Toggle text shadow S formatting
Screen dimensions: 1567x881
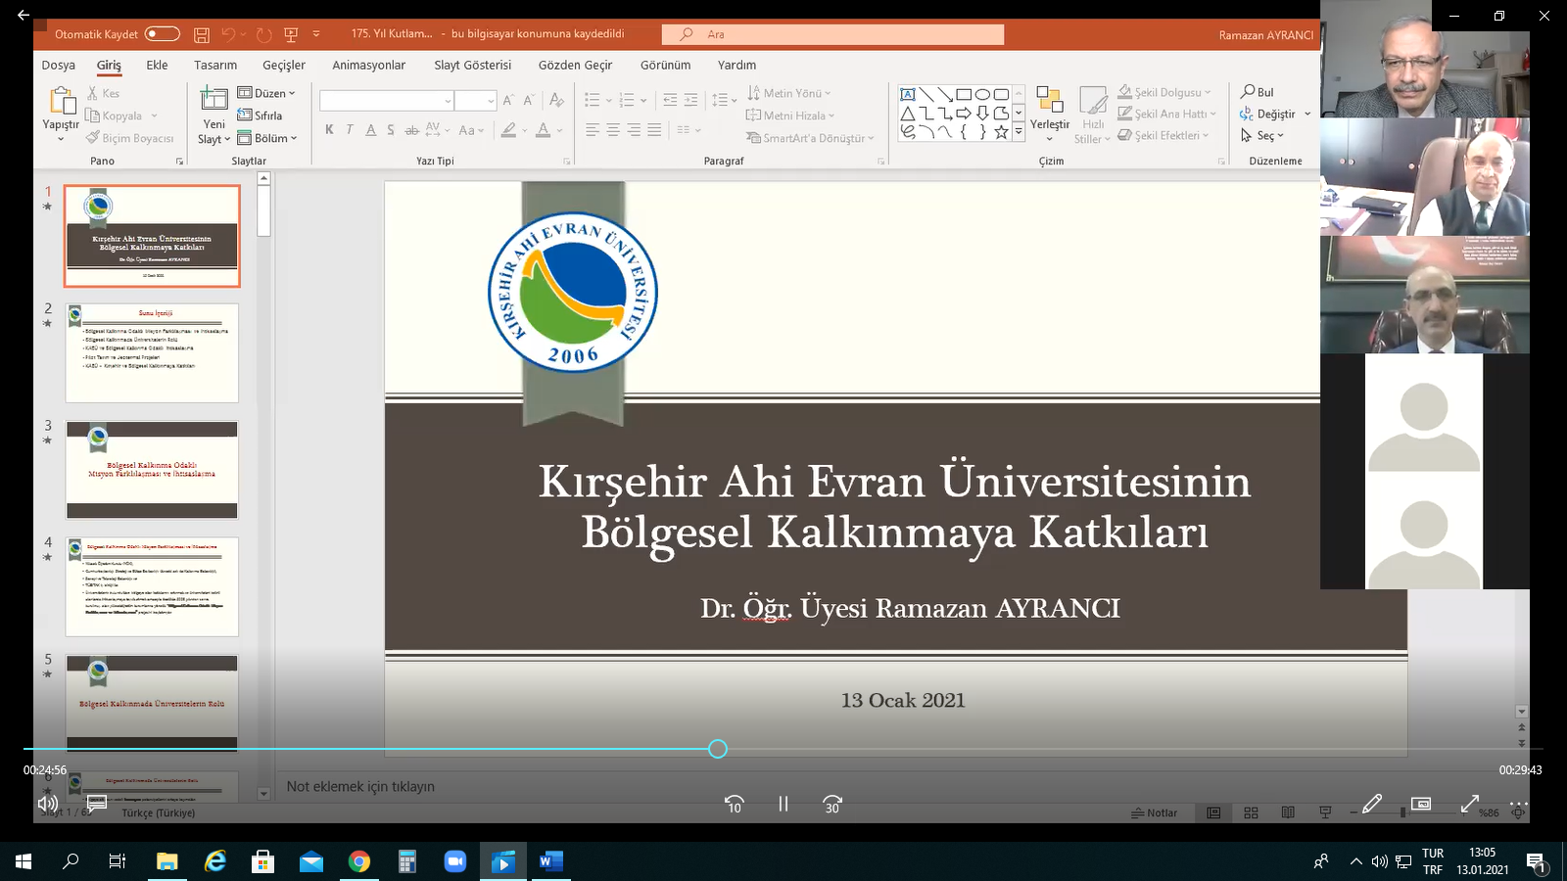coord(391,129)
